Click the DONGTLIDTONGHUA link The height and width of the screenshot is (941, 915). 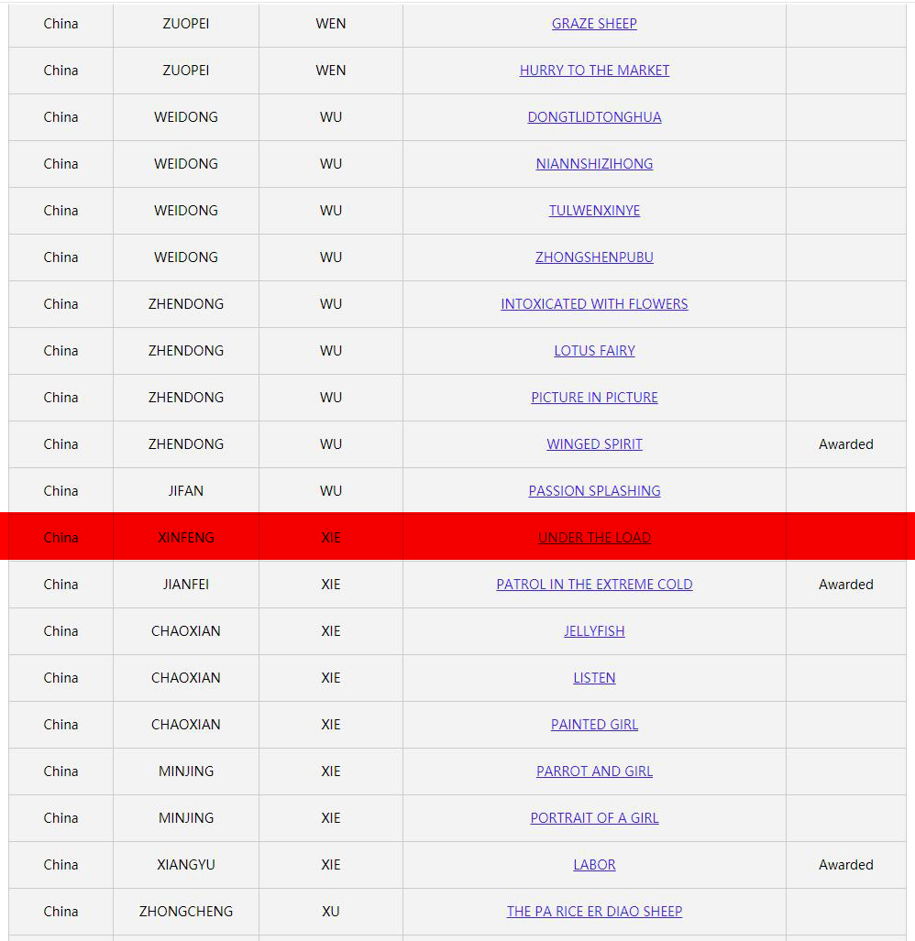coord(594,117)
